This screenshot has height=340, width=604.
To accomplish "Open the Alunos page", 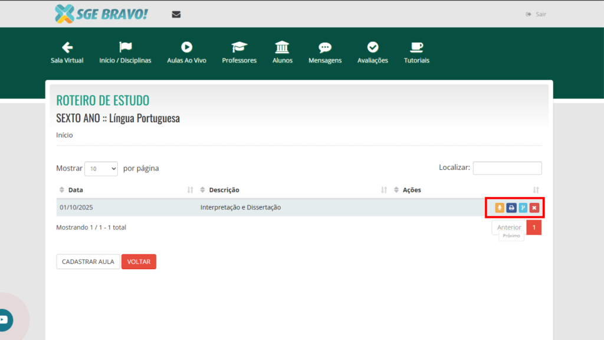I will [282, 53].
